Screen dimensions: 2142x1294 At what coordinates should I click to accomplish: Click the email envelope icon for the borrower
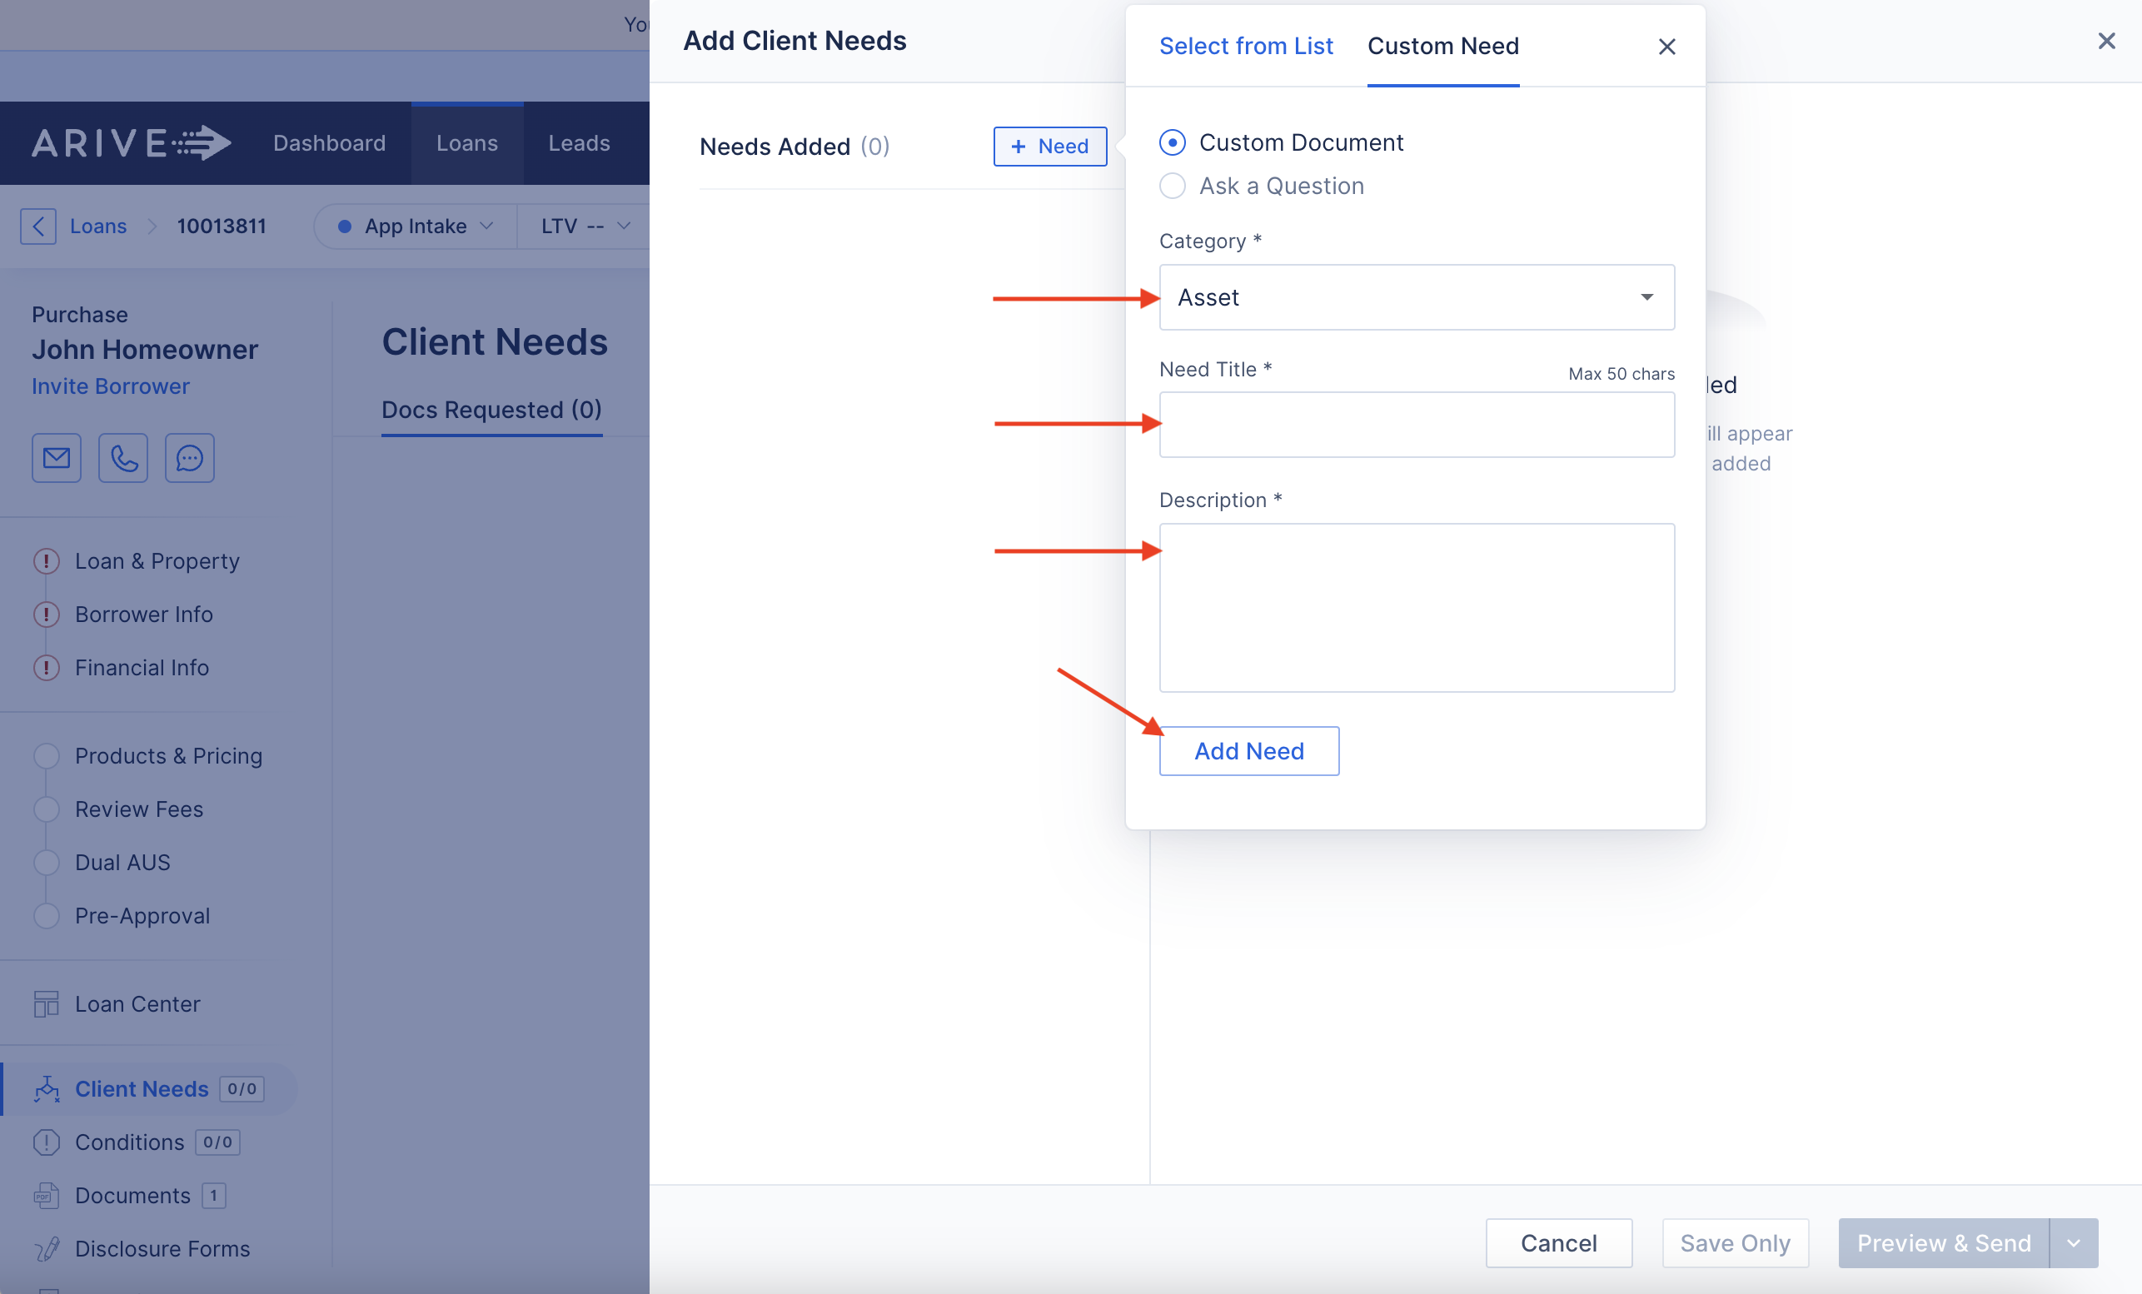point(57,458)
